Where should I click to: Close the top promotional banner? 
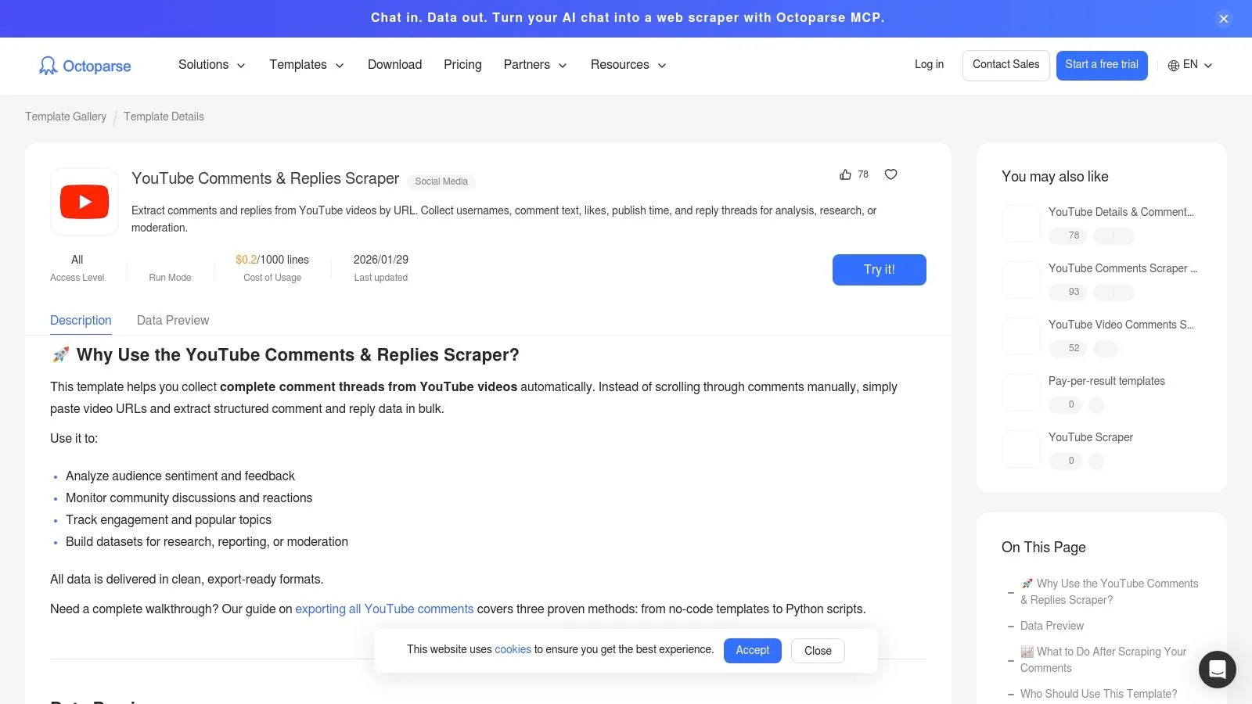[1224, 19]
